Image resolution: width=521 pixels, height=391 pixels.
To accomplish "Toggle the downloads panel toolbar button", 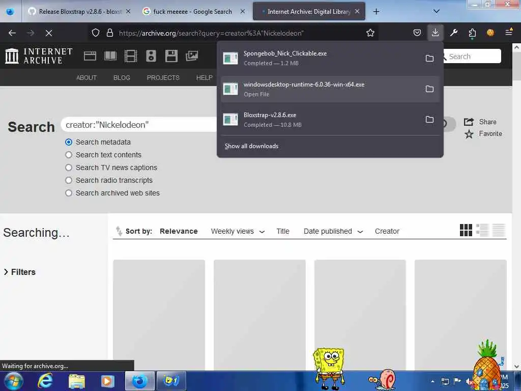I will 435,33.
